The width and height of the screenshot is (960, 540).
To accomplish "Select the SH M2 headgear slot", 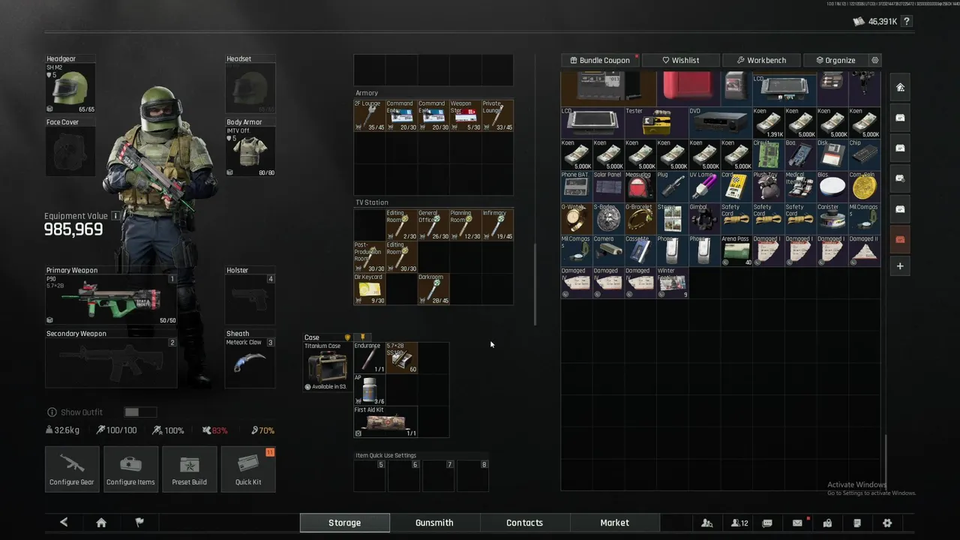I will [x=70, y=88].
